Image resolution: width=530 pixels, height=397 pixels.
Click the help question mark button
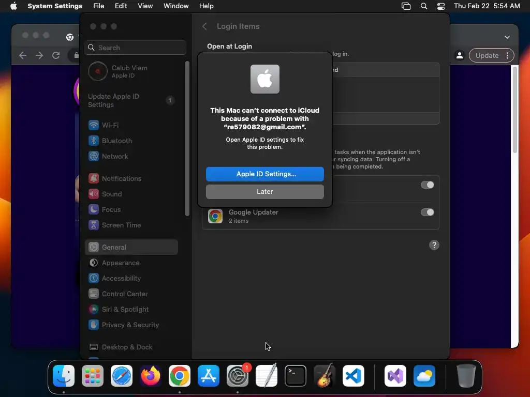pyautogui.click(x=434, y=245)
